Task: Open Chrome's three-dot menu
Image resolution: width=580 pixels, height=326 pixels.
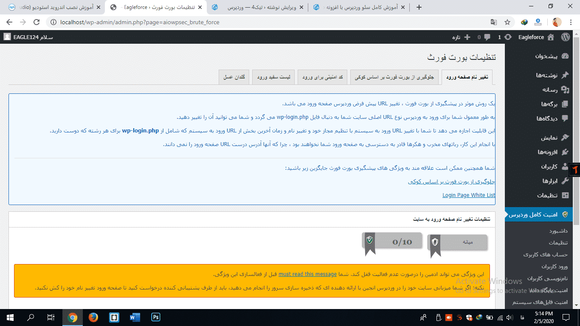Action: click(570, 22)
